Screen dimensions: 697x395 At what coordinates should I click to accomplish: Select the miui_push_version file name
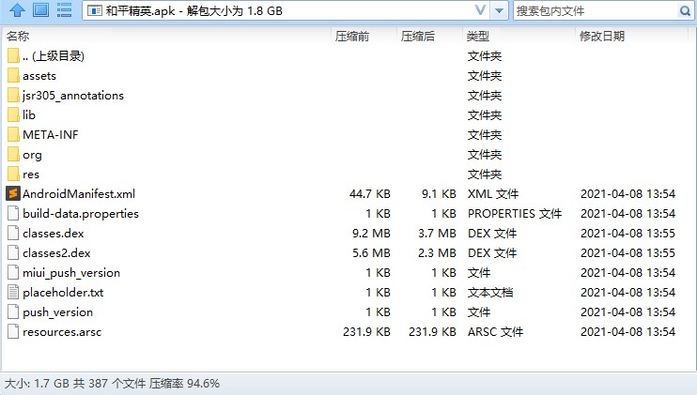[71, 272]
